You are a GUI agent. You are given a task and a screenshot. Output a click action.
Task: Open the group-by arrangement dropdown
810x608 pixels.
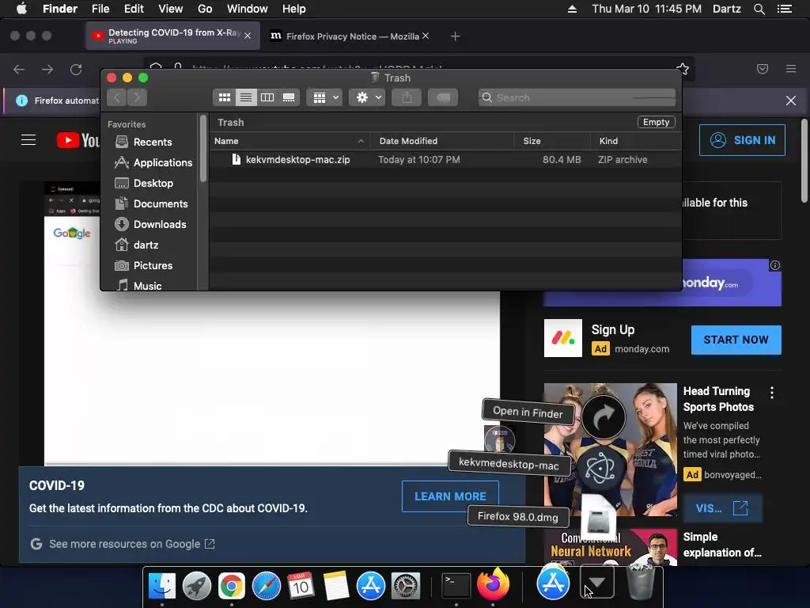pos(324,97)
